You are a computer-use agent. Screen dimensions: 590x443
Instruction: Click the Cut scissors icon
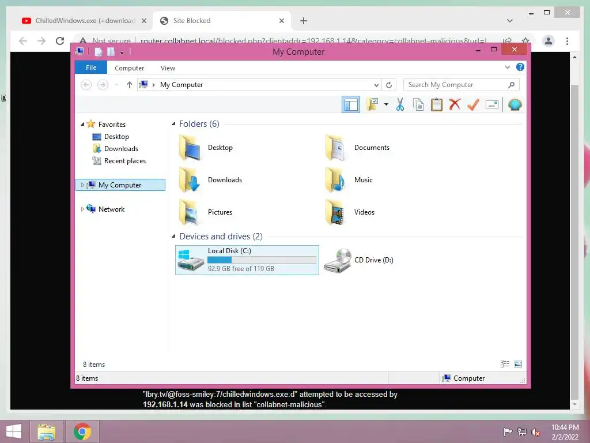pos(400,104)
